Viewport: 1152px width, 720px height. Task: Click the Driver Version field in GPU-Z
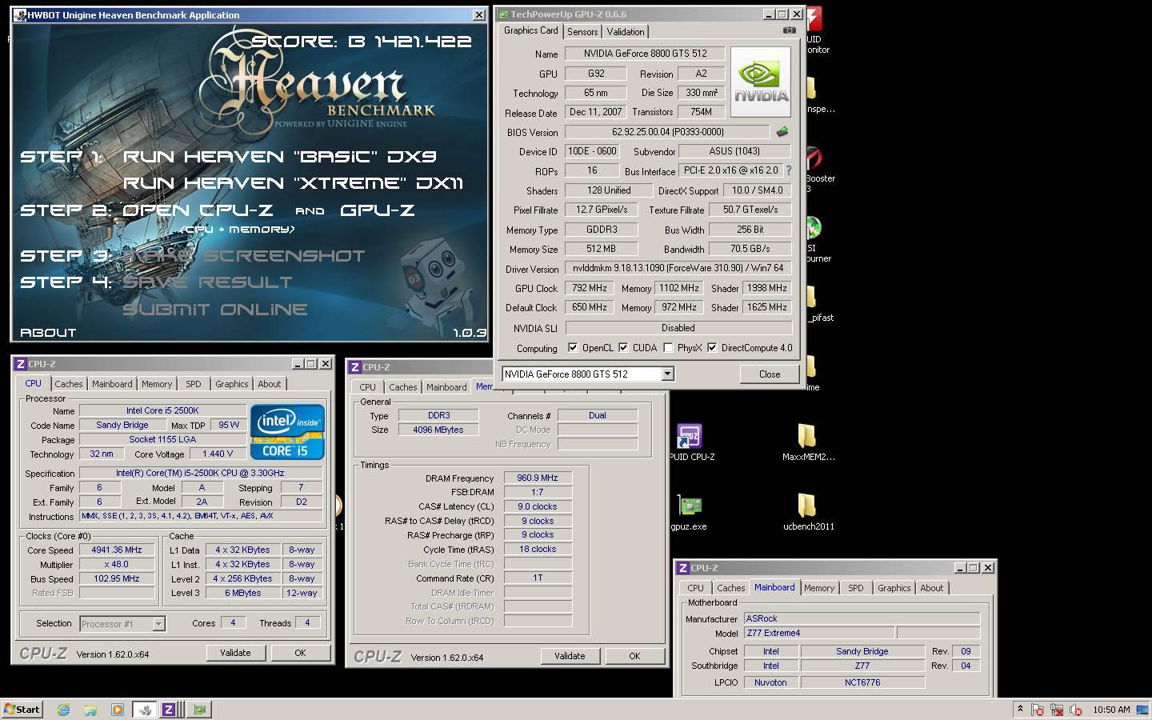[678, 268]
